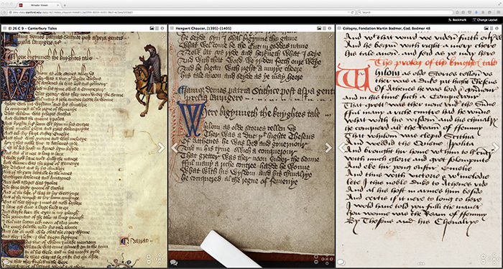The height and width of the screenshot is (269, 503).
Task: Open URL bar history dropdown arrow
Action: [349, 12]
